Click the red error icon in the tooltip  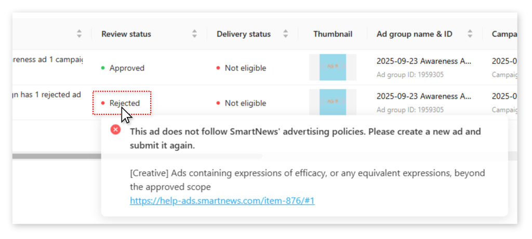click(116, 130)
